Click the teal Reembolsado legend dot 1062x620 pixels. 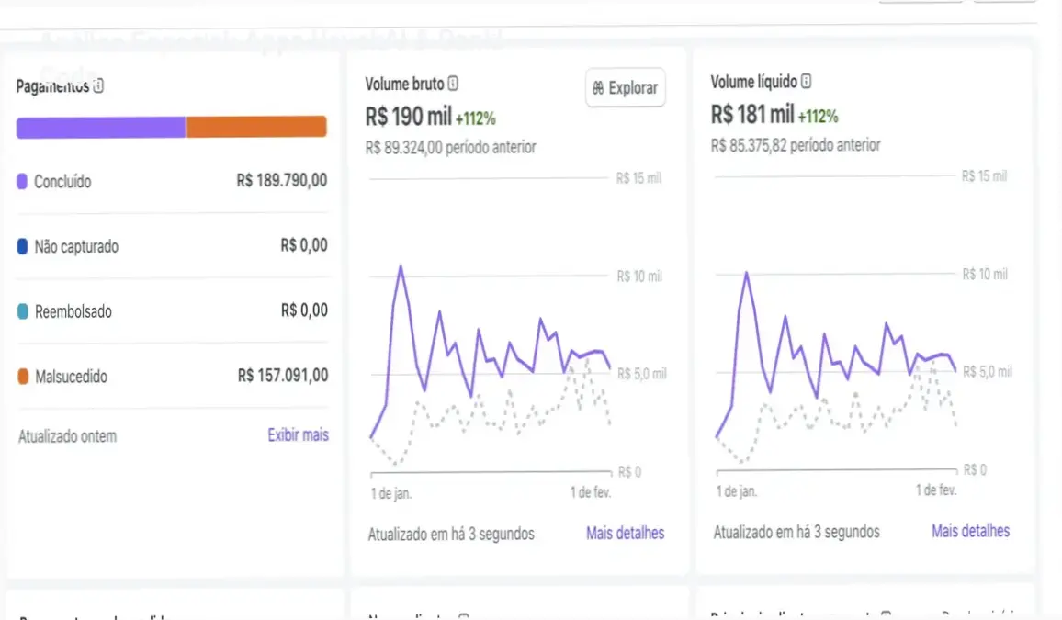(x=22, y=311)
